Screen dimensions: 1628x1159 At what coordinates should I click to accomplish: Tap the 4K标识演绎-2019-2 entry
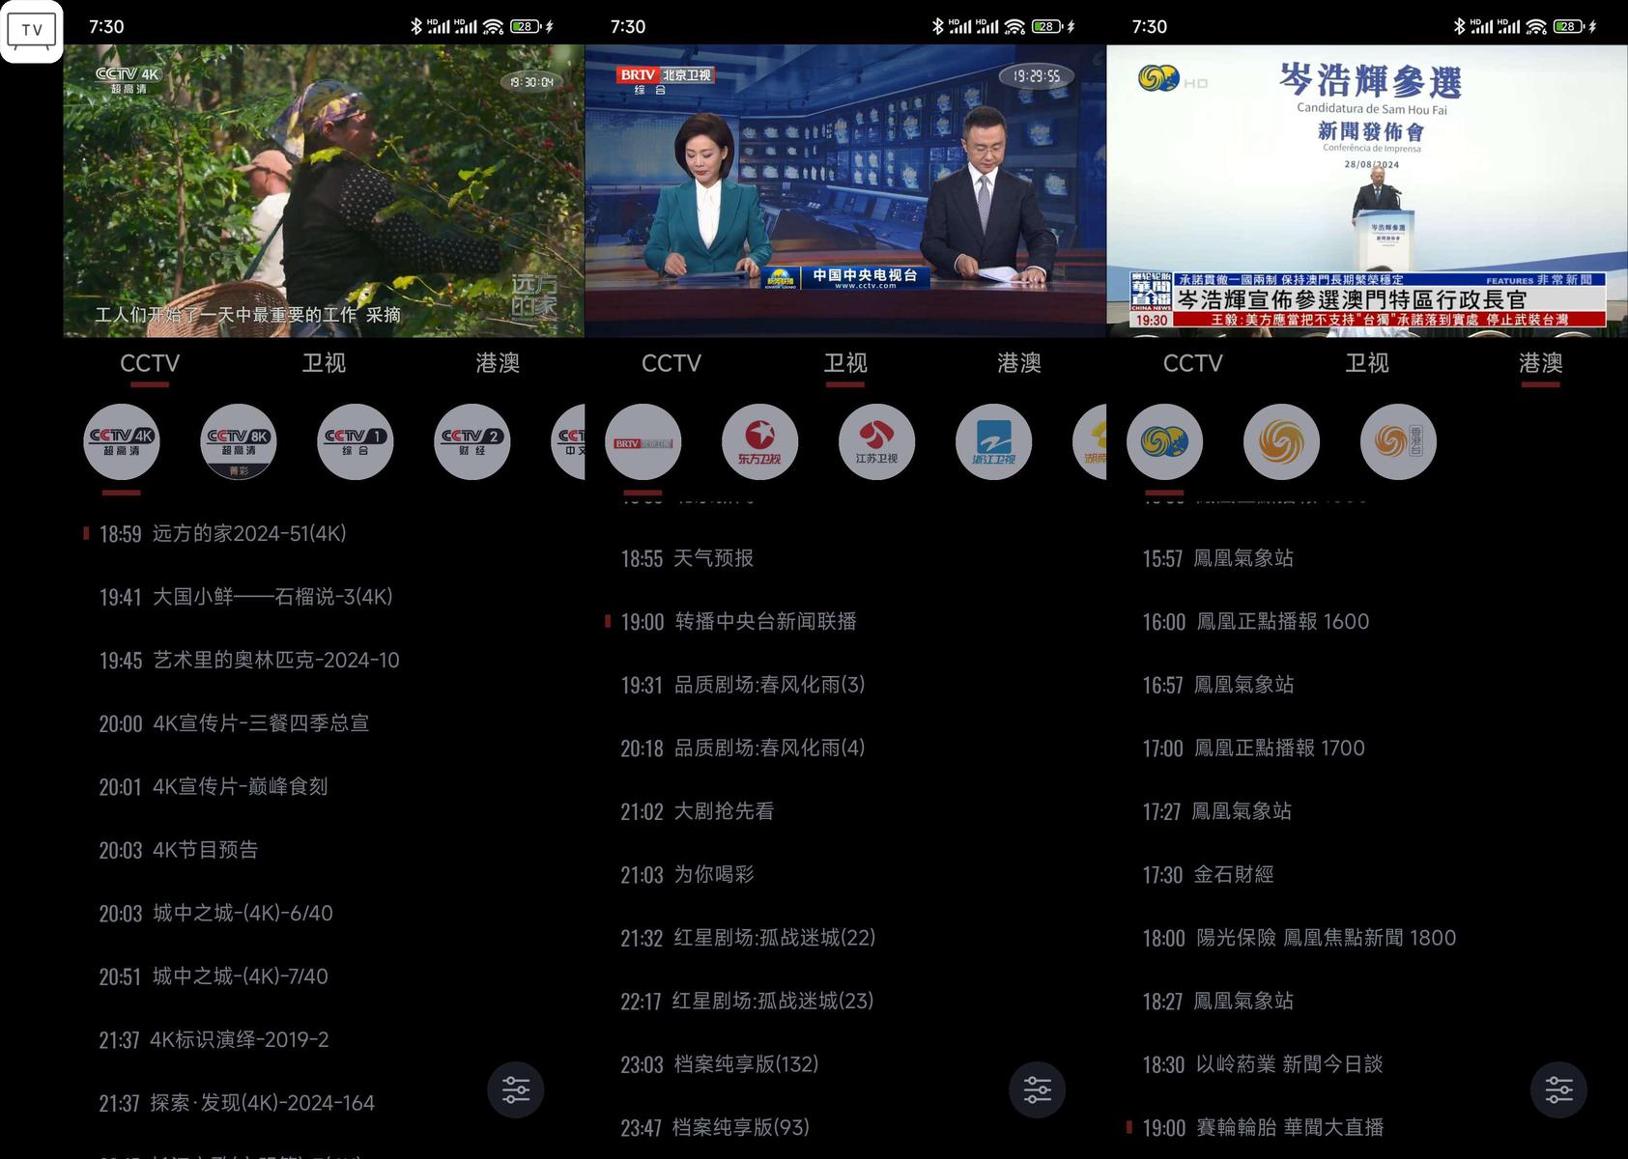tap(214, 1039)
